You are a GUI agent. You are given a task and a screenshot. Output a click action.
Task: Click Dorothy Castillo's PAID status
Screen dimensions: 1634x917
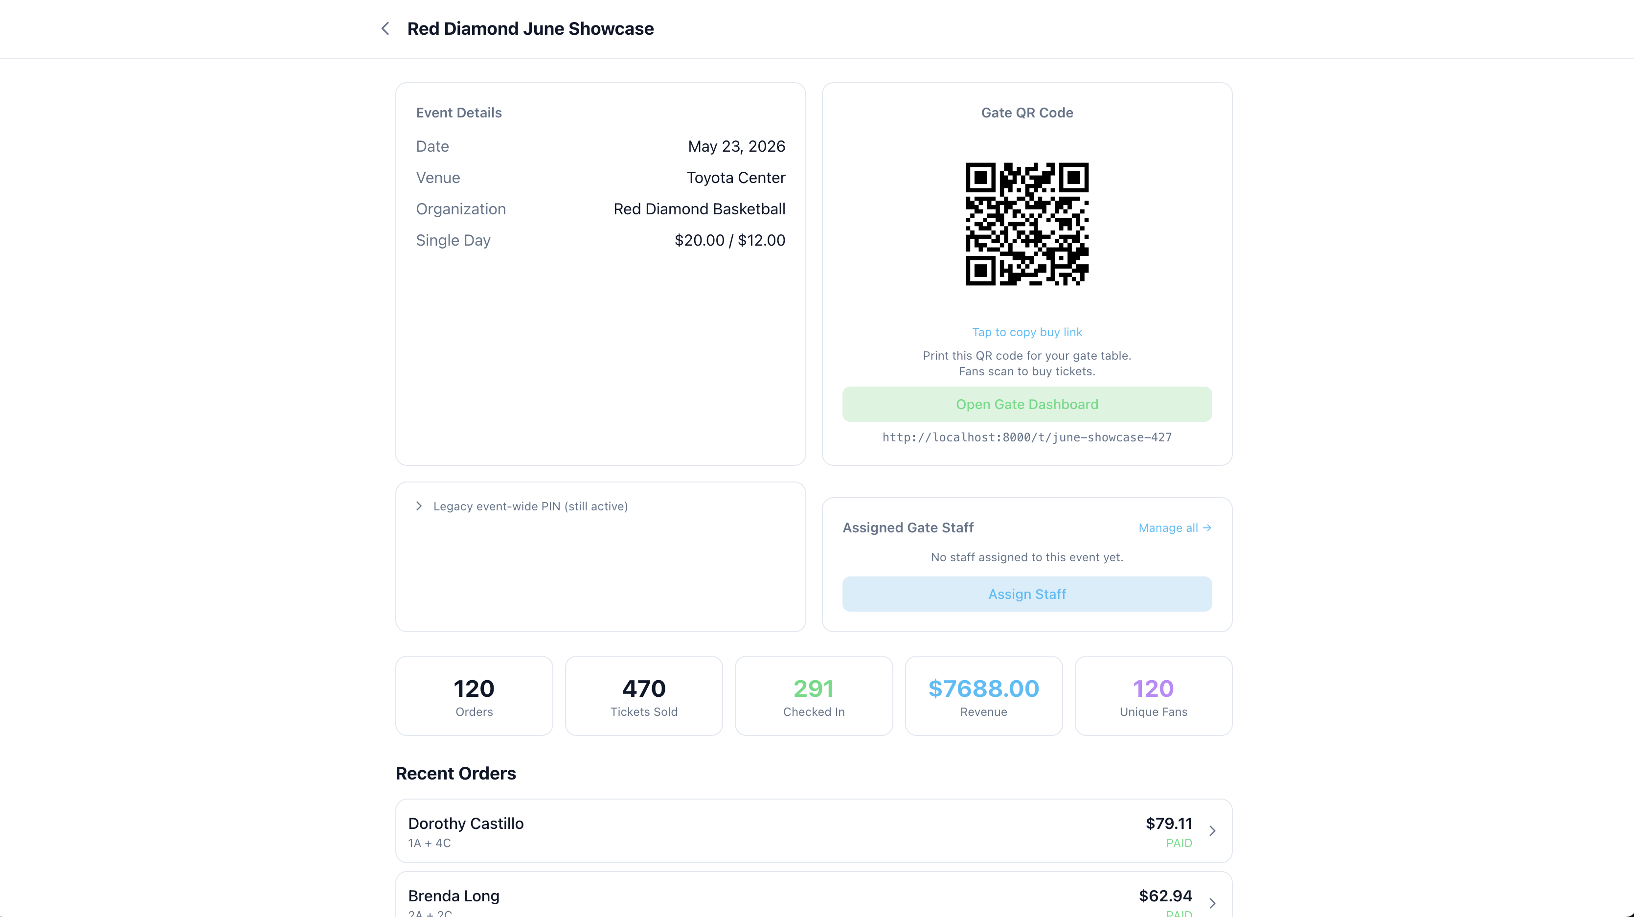point(1179,844)
